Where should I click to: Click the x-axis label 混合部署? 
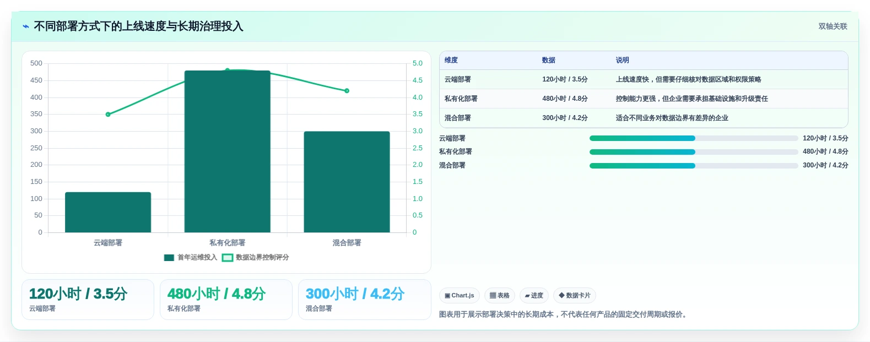[347, 243]
